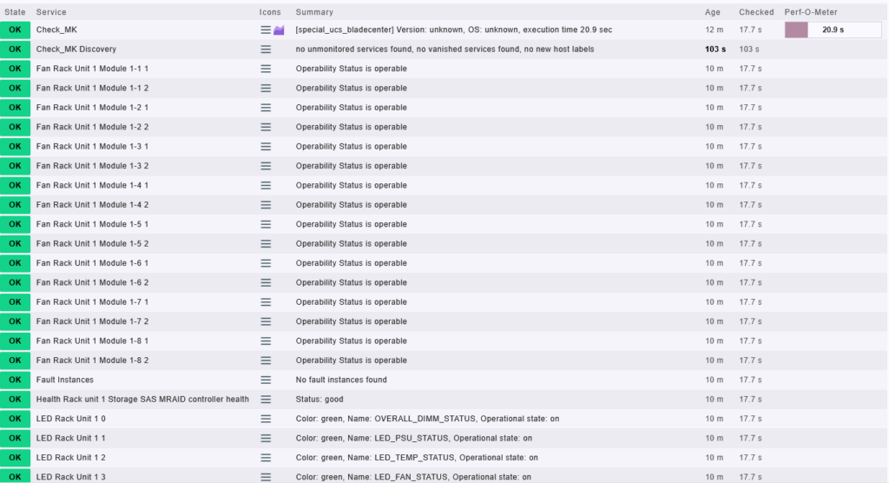The width and height of the screenshot is (889, 483).
Task: Click OK state badge of Check_MK row
Action: [x=16, y=30]
